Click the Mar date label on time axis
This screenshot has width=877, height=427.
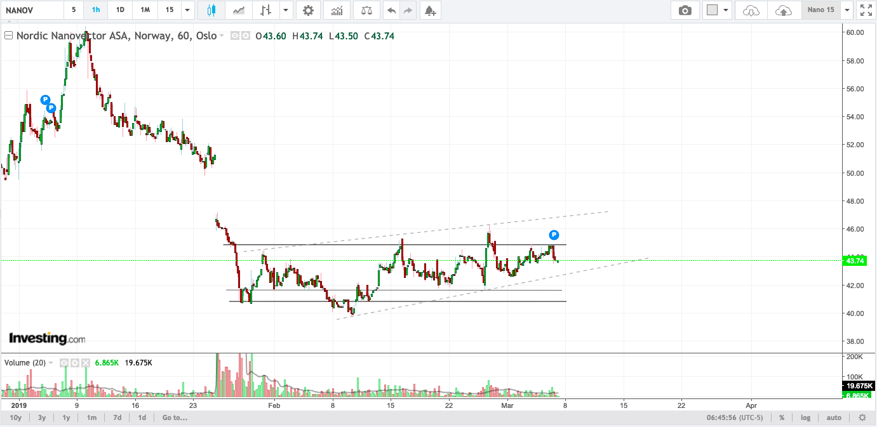507,405
